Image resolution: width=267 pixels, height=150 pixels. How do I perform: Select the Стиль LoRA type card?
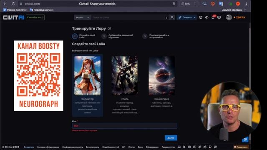[x=124, y=85]
